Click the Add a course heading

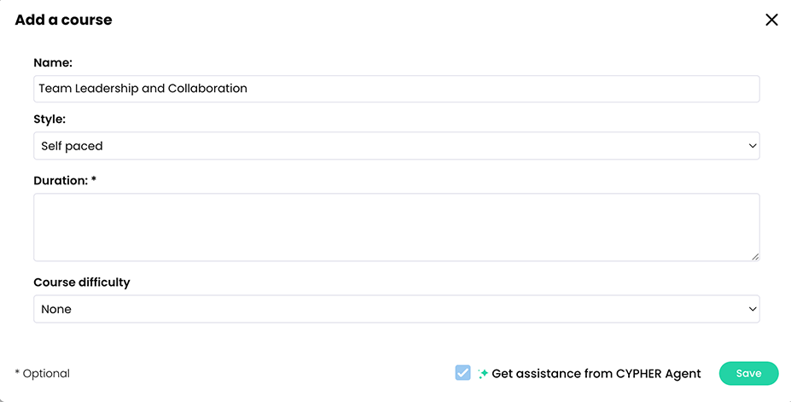(x=63, y=20)
